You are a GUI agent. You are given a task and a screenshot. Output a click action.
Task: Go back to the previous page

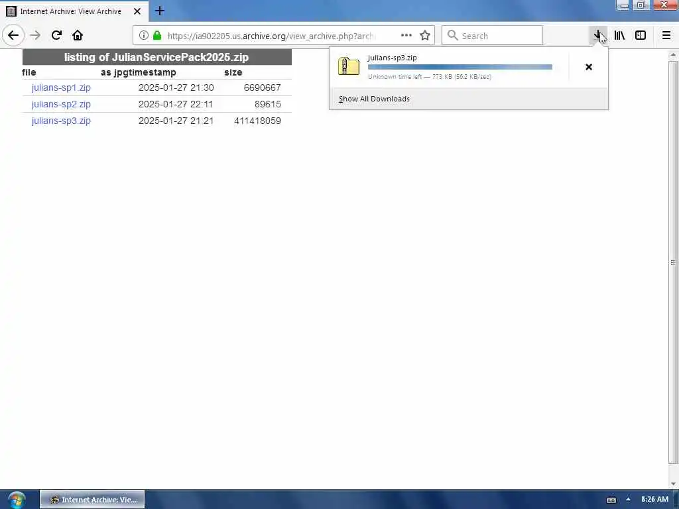coord(13,36)
